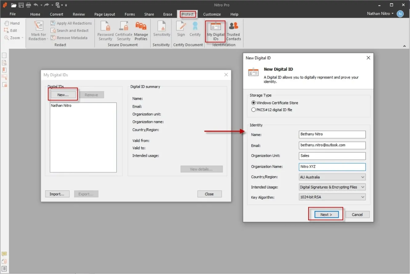Screen dimensions: 410x274
Task: Click the Organization Name input field
Action: pyautogui.click(x=332, y=167)
